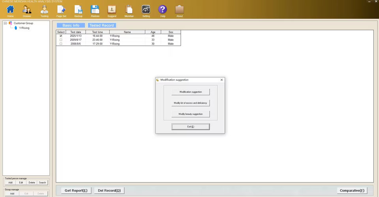
Task: Uncheck the 2025/1/13 record checkbox
Action: 61,36
